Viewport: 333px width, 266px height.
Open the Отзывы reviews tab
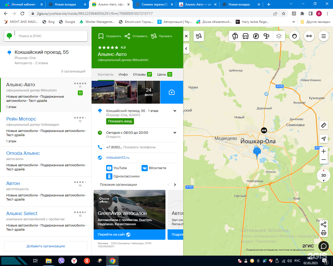point(142,74)
